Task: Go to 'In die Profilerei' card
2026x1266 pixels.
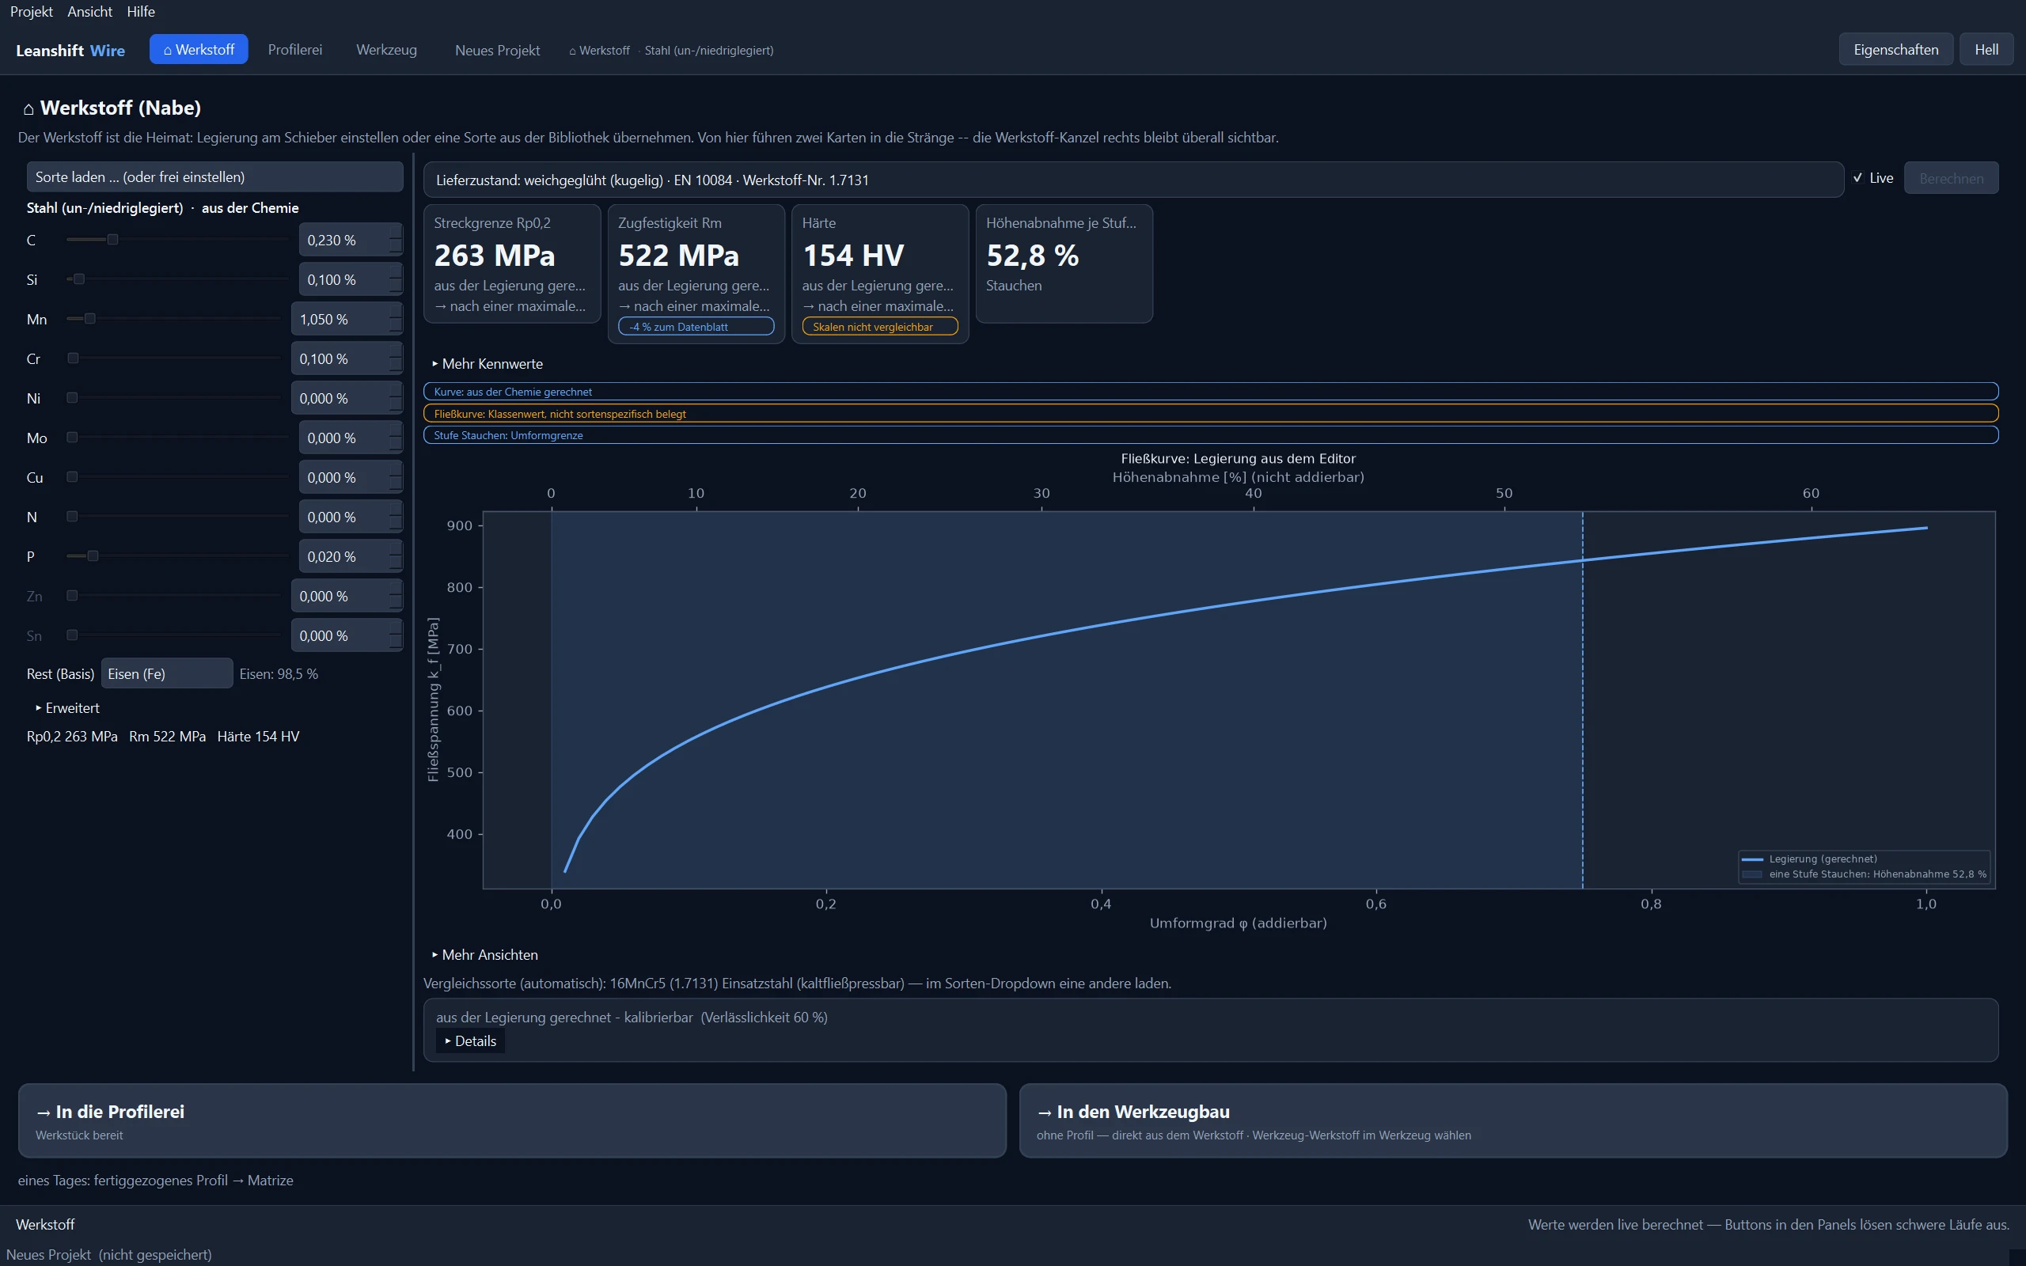Action: pyautogui.click(x=511, y=1120)
